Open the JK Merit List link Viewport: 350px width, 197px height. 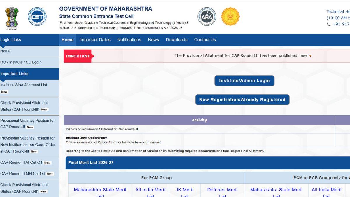pyautogui.click(x=184, y=192)
